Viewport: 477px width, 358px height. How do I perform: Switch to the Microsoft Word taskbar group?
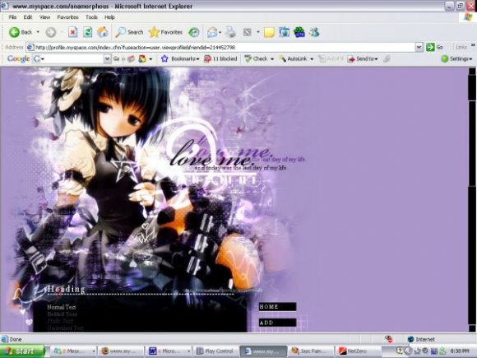tap(169, 351)
